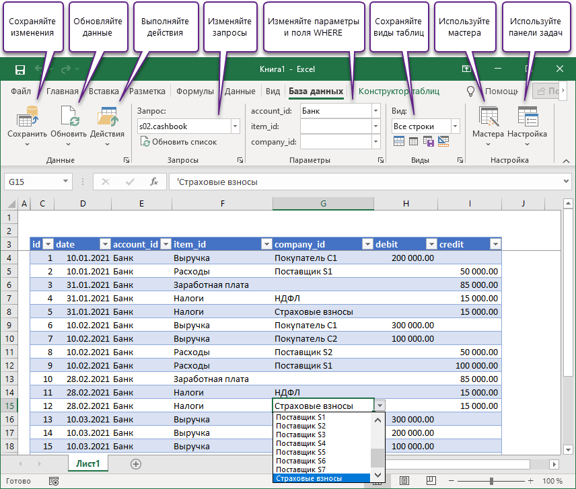Expand the Вид 'Все строки' dropdown
The image size is (576, 489).
coord(455,126)
